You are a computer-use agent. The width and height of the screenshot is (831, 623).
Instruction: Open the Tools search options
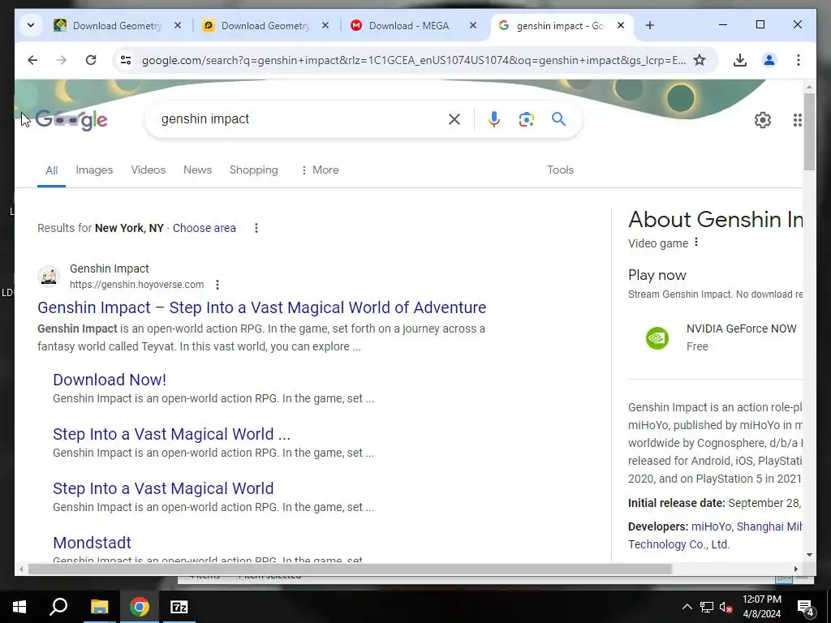coord(560,170)
